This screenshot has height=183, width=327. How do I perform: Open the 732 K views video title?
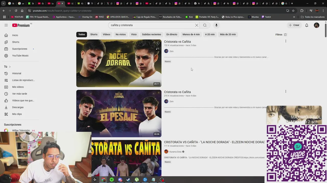177,42
